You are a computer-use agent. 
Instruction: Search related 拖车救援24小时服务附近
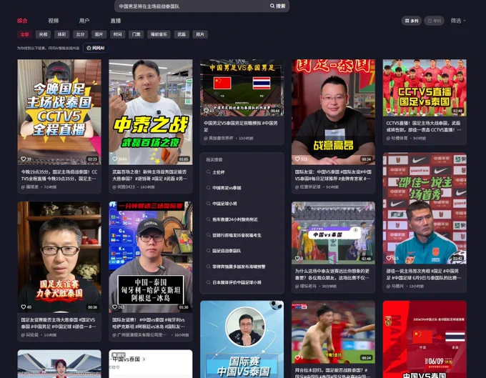(x=235, y=219)
